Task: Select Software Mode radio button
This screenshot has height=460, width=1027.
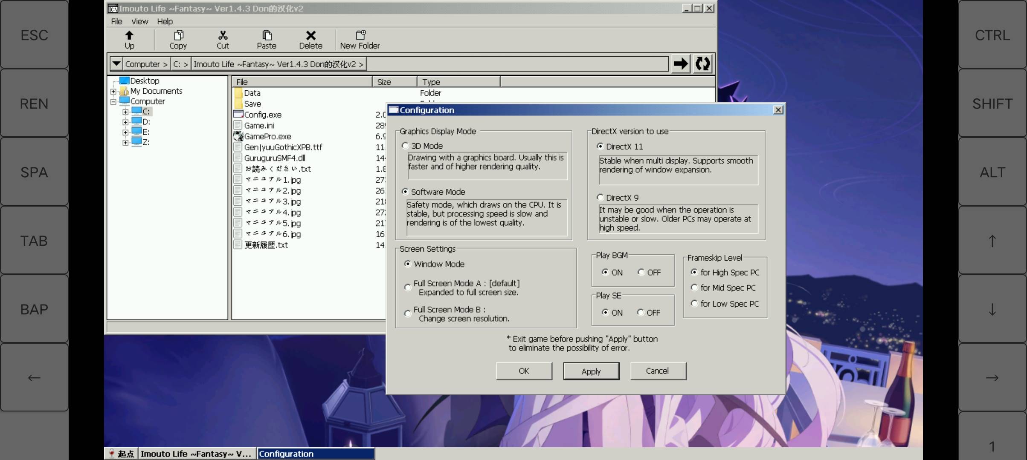Action: pyautogui.click(x=405, y=191)
